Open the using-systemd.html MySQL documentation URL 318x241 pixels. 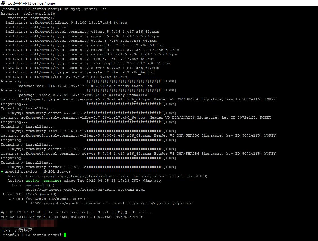85,190
